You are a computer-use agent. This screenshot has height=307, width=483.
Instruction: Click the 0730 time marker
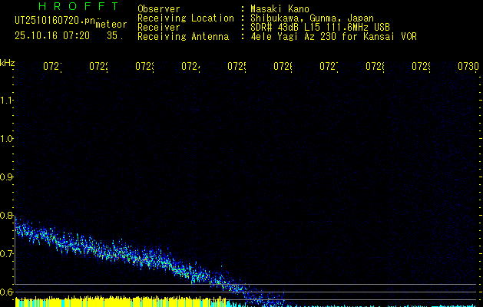point(468,67)
